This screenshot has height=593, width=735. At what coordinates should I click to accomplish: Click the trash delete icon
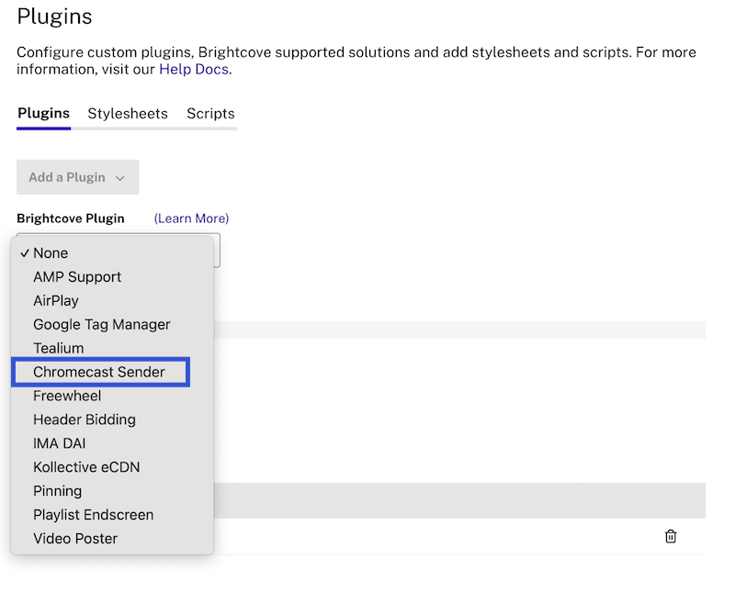point(671,536)
